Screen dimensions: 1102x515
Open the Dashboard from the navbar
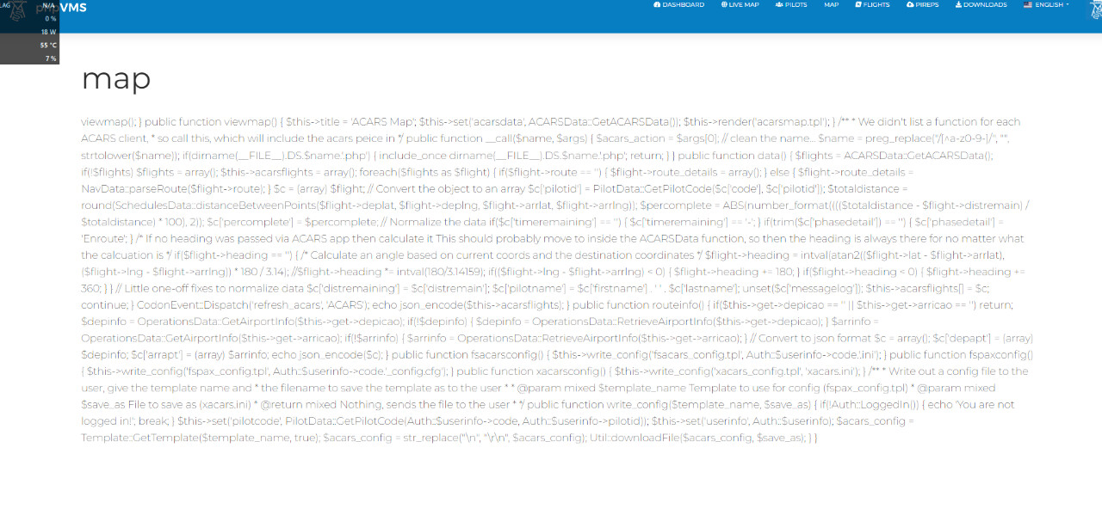(x=684, y=5)
